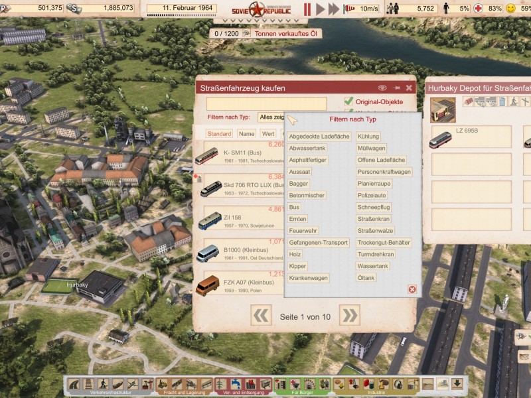
Task: Switch sorting to the Name tab
Action: (246, 133)
